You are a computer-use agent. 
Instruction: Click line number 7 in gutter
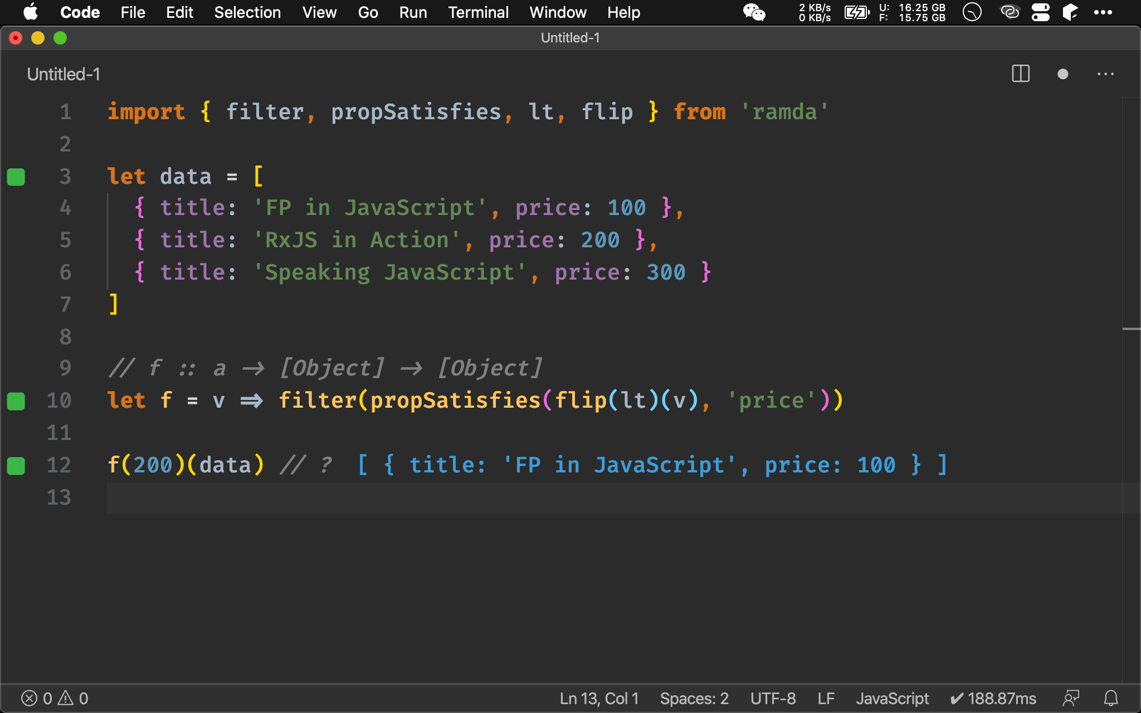tap(65, 305)
